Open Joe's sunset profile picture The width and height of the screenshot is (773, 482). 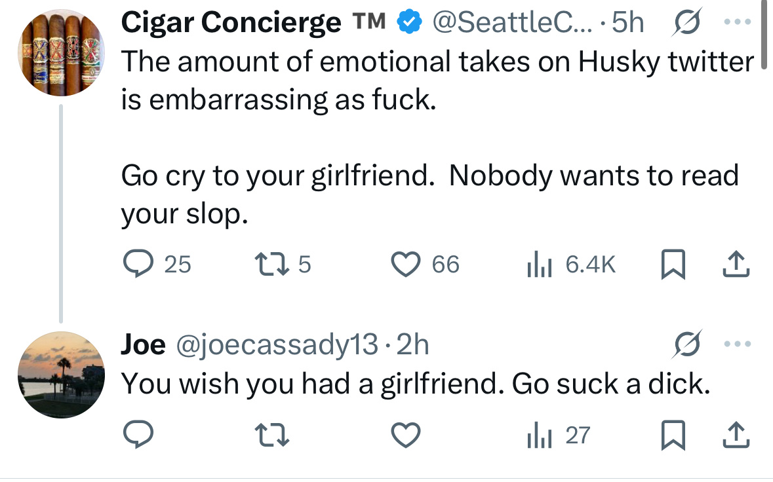pos(60,376)
